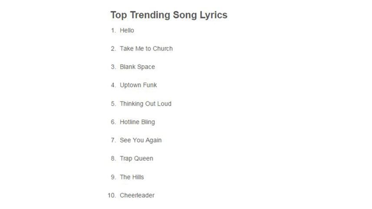Click list number 10 beside Cheerleader
The height and width of the screenshot is (209, 372).
[x=112, y=195]
